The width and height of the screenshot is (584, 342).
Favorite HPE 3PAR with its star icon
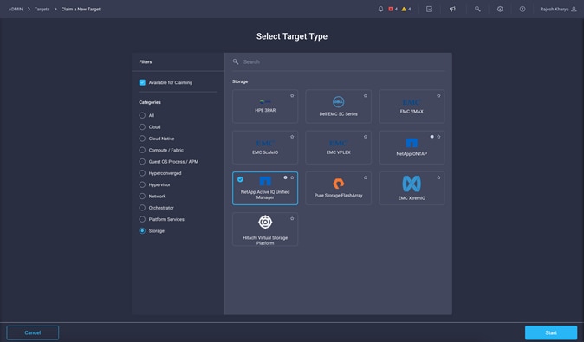(292, 95)
